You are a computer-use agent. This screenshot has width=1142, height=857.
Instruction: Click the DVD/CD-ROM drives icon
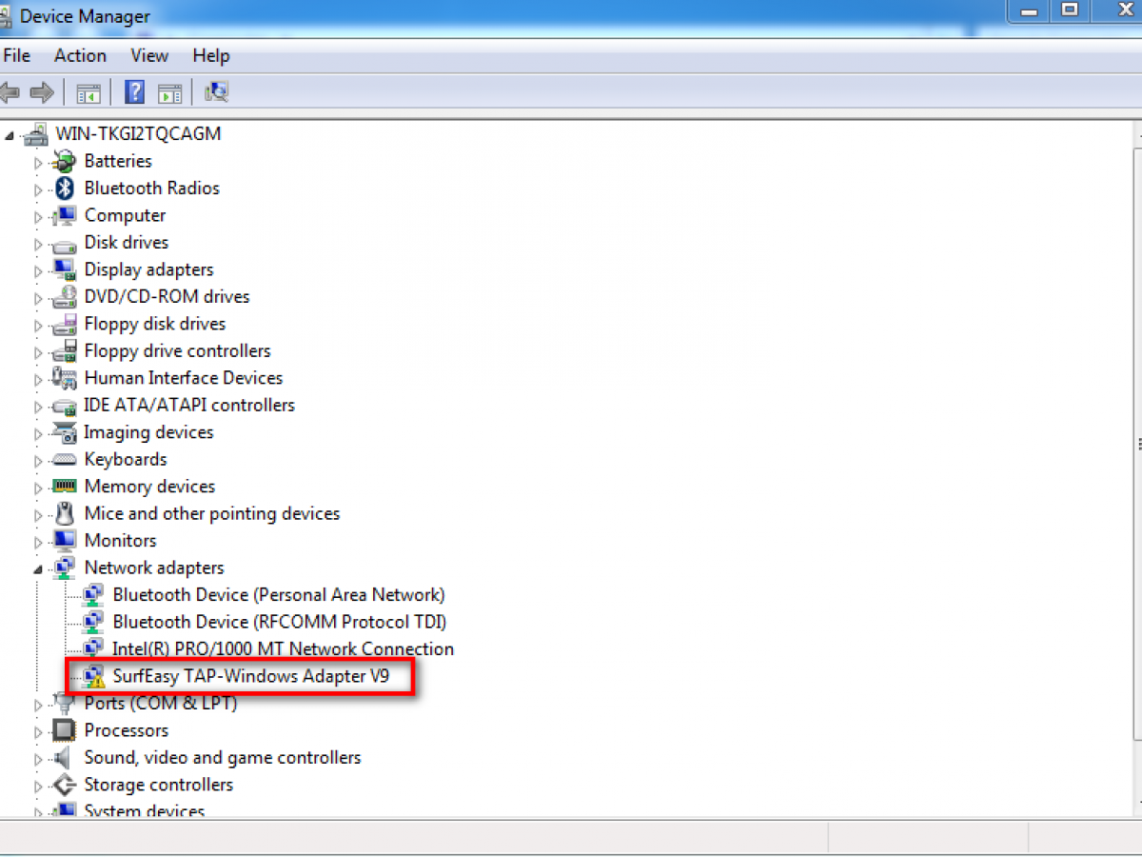[x=65, y=296]
